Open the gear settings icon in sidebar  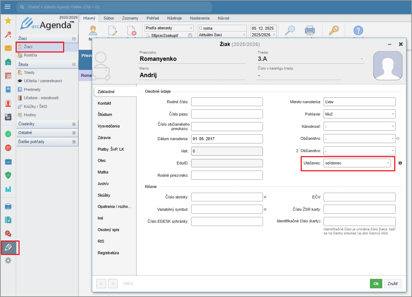click(x=8, y=260)
